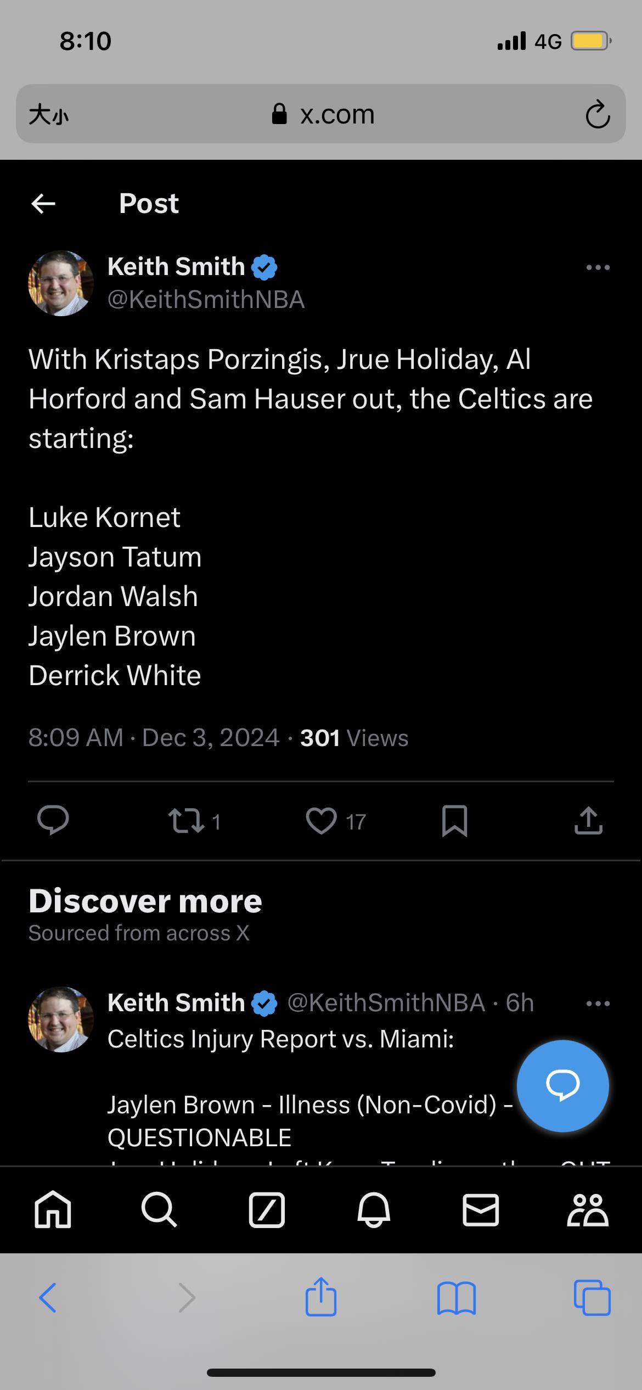Screen dimensions: 642x1390
Task: Share the post via upload arrow icon
Action: (588, 821)
